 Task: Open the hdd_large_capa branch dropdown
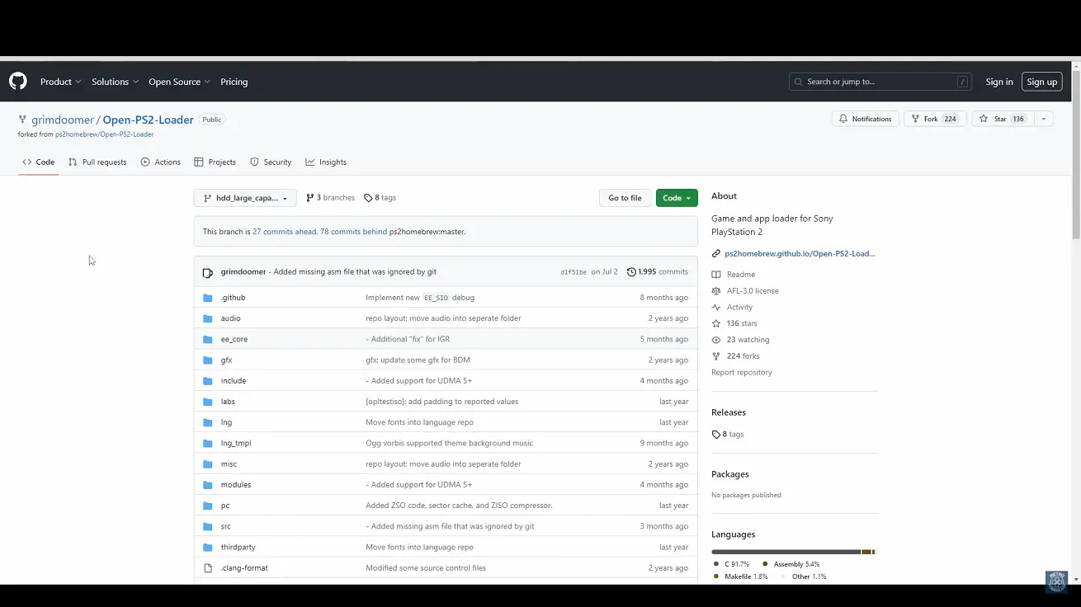pyautogui.click(x=245, y=198)
